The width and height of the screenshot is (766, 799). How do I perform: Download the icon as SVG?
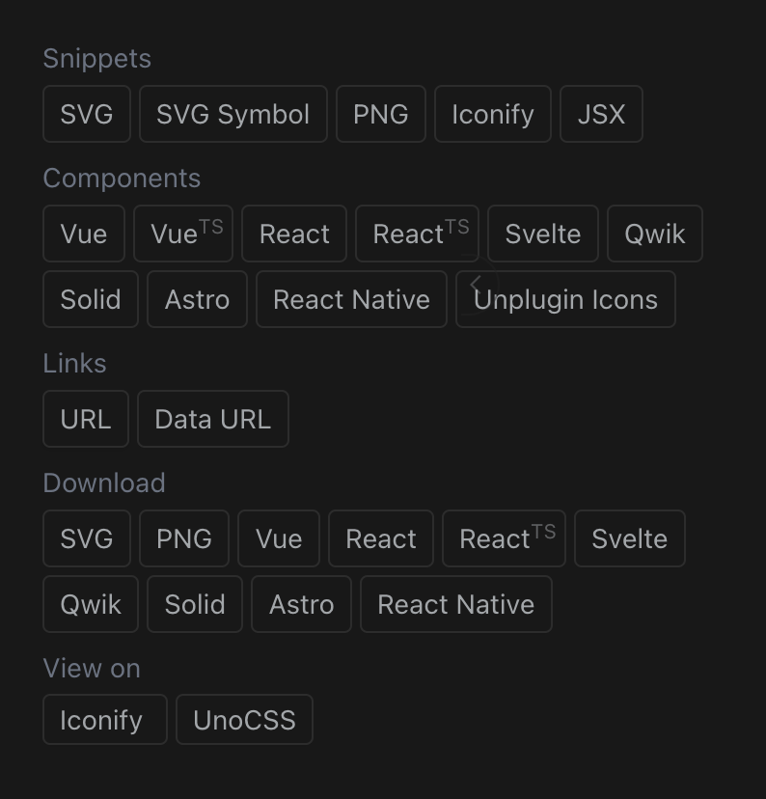click(x=87, y=538)
